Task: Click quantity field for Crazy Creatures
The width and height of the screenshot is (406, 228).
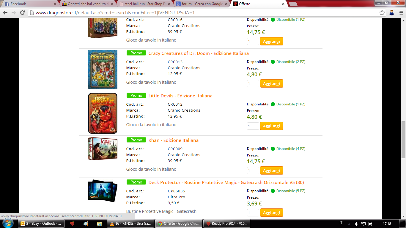Action: (x=253, y=83)
